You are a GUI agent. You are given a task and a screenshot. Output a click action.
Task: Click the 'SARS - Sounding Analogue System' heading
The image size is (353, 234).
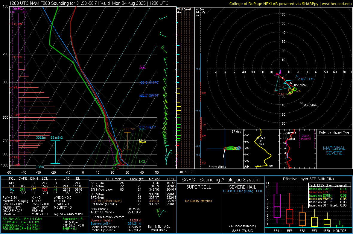[x=220, y=180]
